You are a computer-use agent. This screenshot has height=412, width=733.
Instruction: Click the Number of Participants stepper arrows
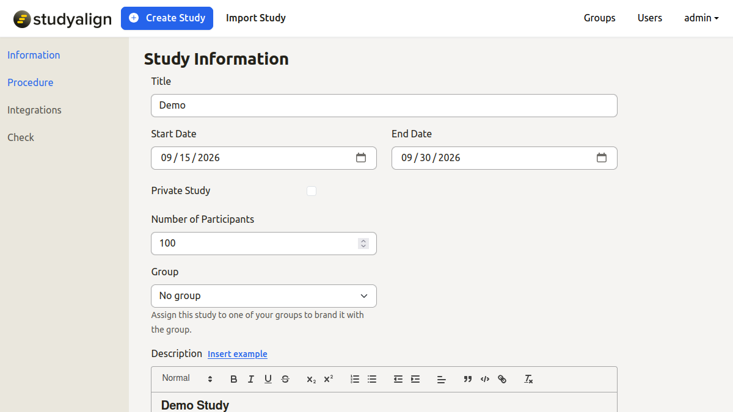pyautogui.click(x=363, y=244)
